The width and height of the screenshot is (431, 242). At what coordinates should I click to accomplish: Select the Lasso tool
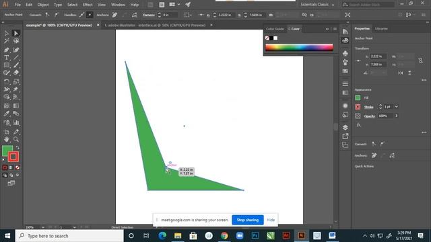[16, 41]
